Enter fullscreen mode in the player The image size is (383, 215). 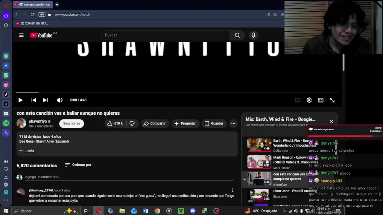click(332, 100)
